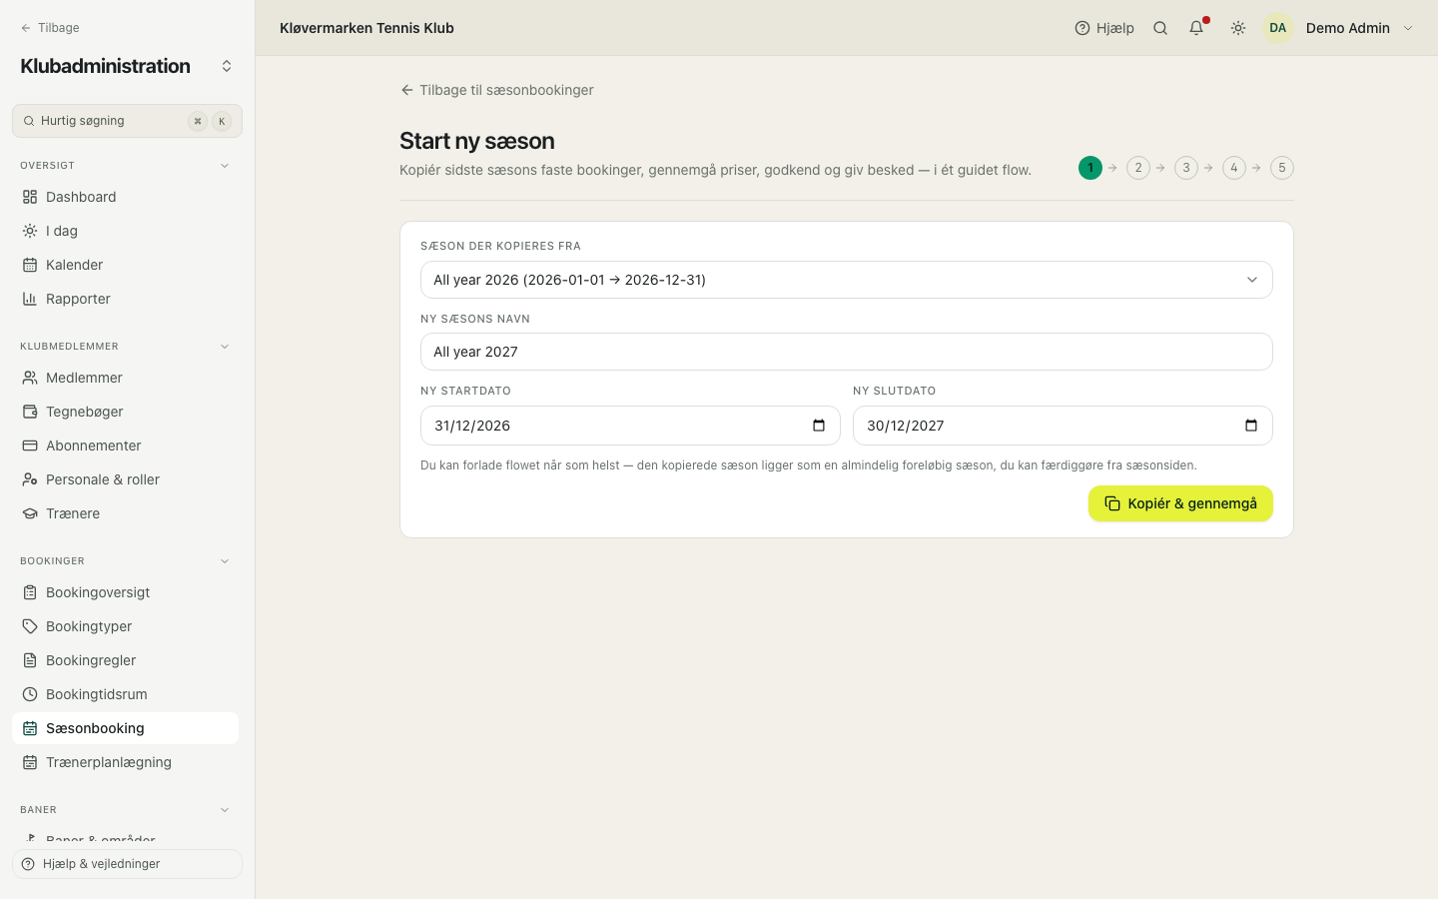
Task: Click the Medlemmer people icon
Action: tap(30, 378)
